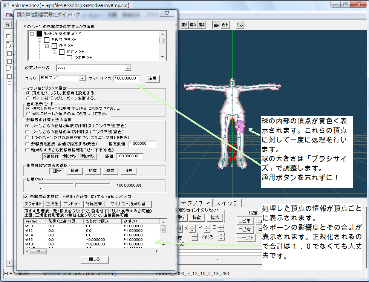Choose the 加算 influence setting mode
Viewport: 369px width, 282px height.
(92, 171)
